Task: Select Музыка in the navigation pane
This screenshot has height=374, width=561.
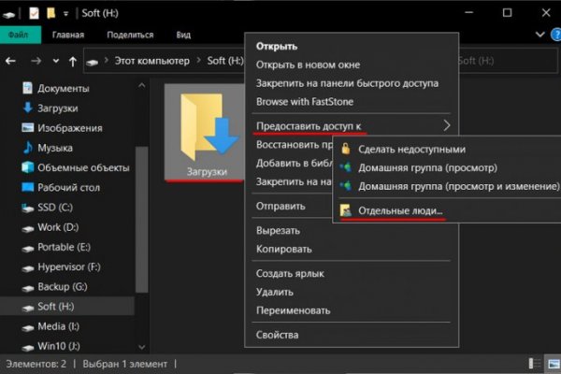Action: (53, 148)
